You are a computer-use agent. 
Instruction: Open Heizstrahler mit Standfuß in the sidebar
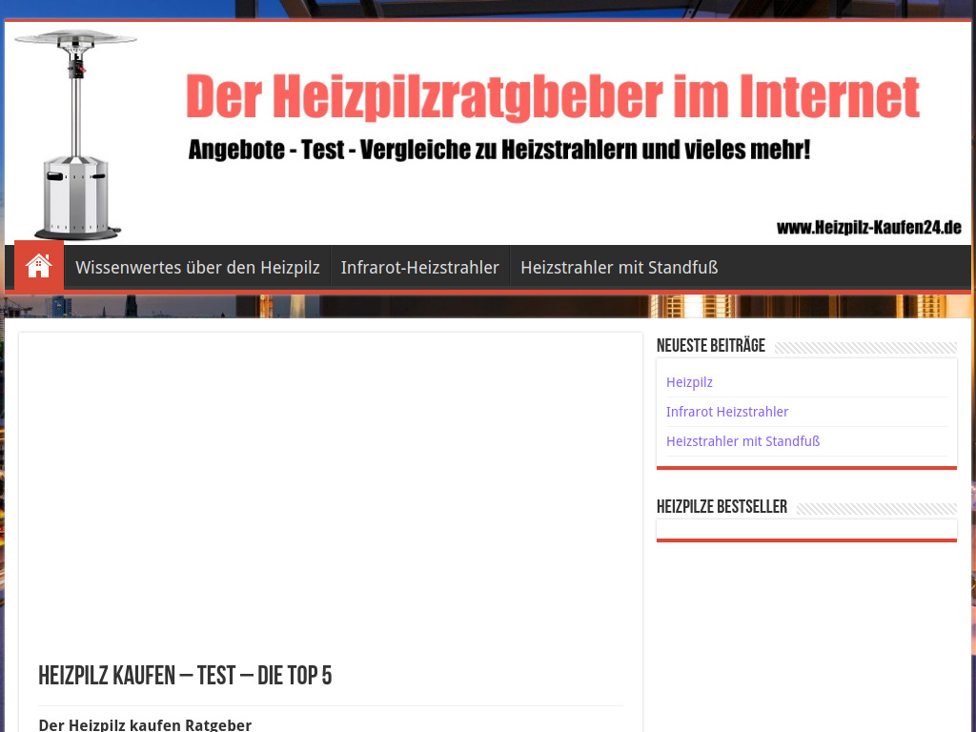742,441
